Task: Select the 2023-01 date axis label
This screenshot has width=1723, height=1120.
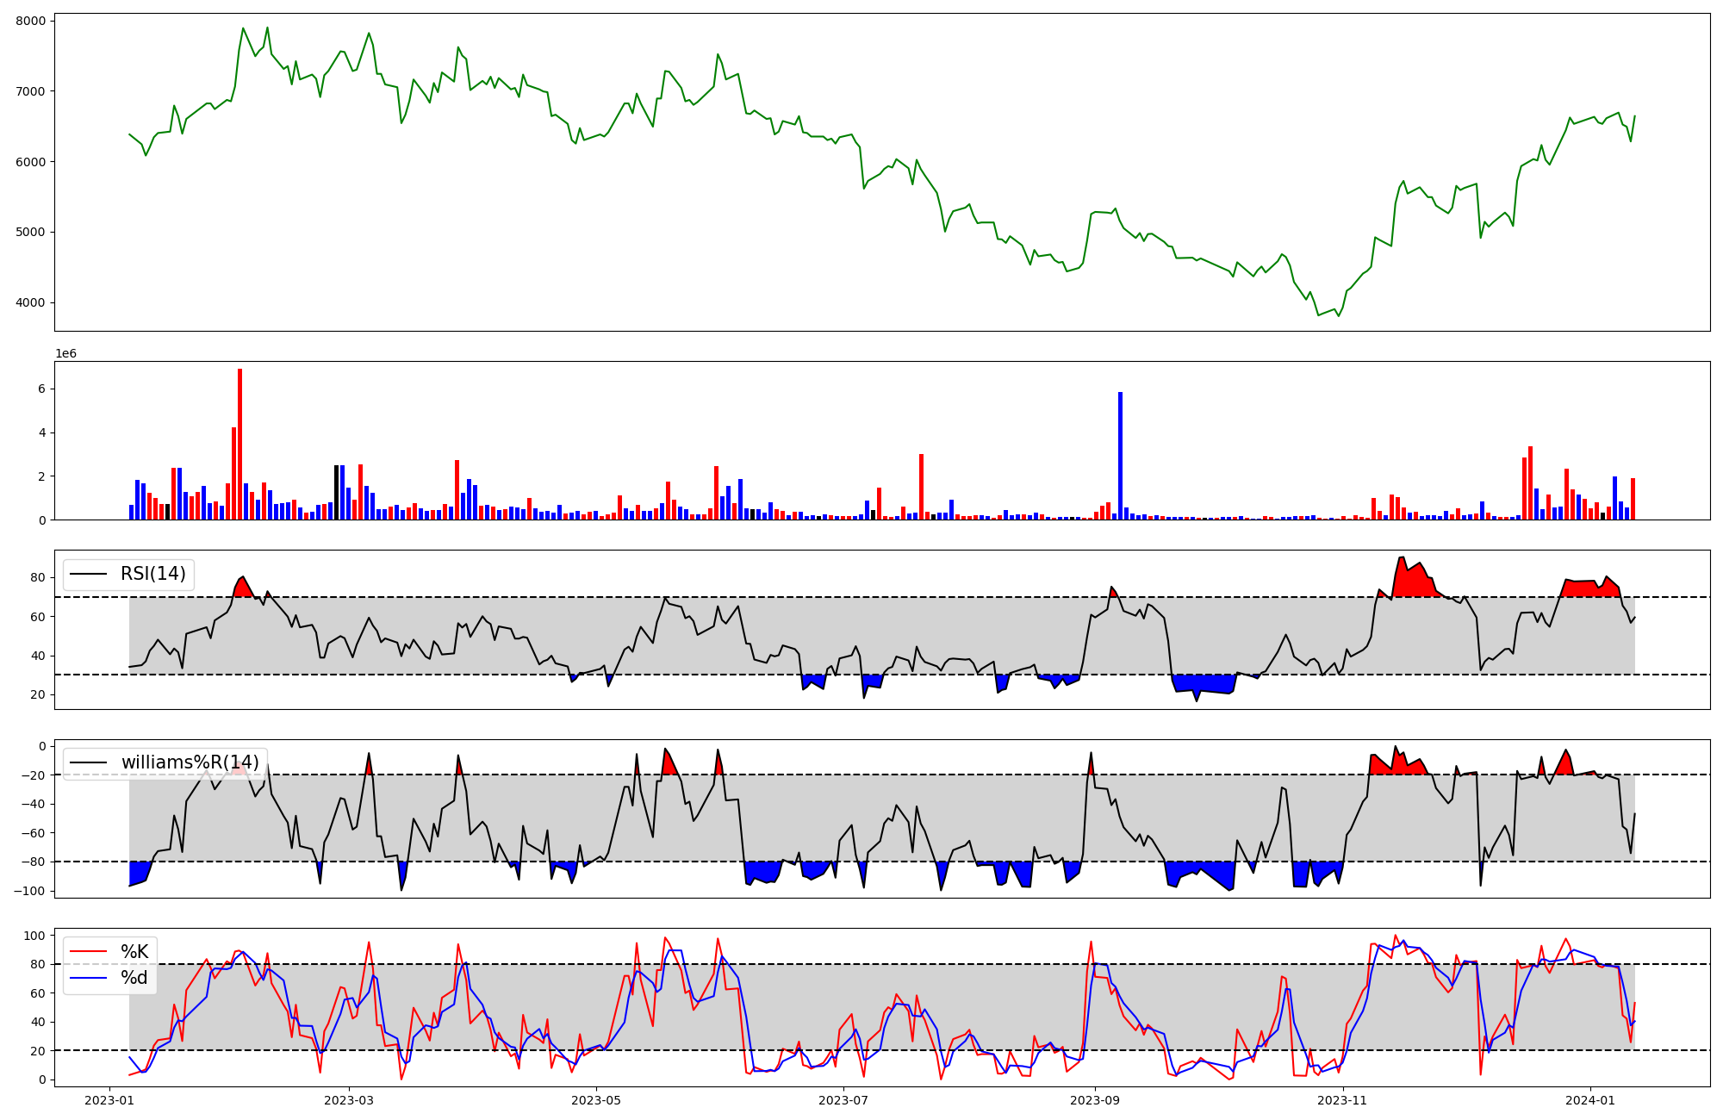Action: click(109, 1100)
